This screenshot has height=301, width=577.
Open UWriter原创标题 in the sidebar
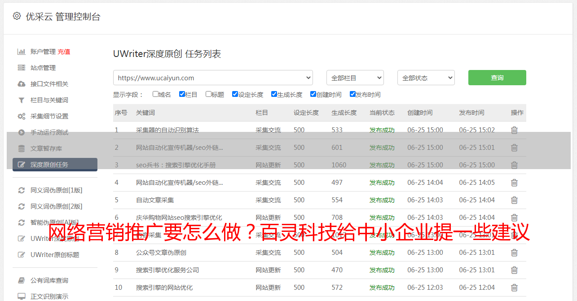55,255
